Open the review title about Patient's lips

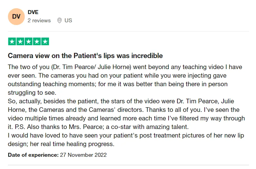(85, 56)
